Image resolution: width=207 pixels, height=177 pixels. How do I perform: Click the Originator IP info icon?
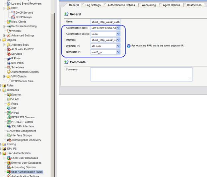(129, 46)
